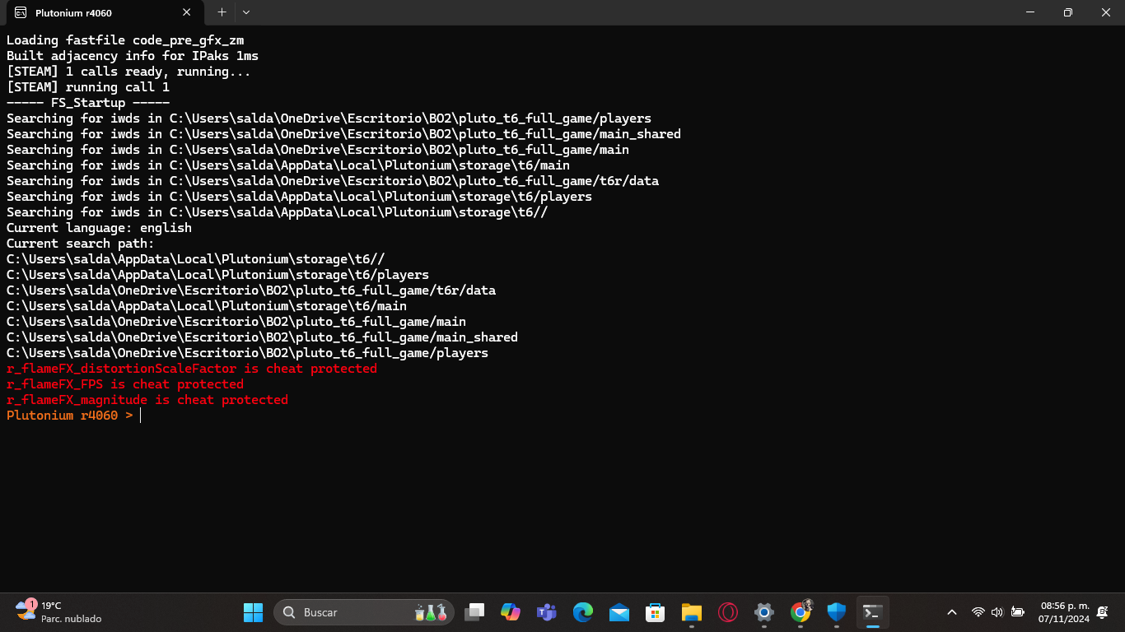This screenshot has width=1125, height=632.
Task: Open Google Chrome from the taskbar
Action: (801, 612)
